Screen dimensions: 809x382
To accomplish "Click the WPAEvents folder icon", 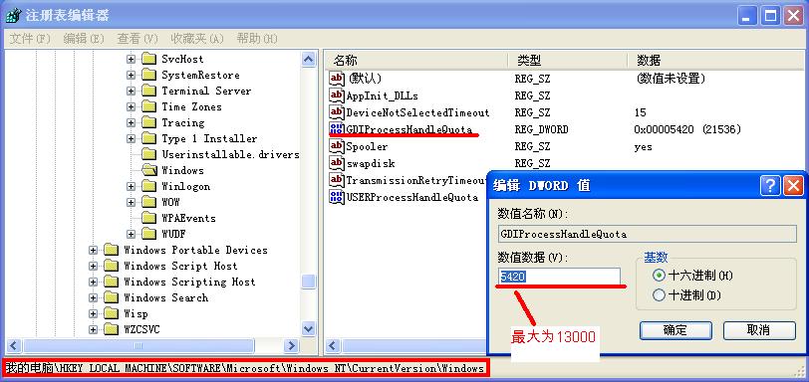I will [149, 218].
